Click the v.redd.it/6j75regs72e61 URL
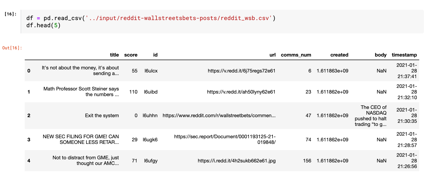 point(241,71)
